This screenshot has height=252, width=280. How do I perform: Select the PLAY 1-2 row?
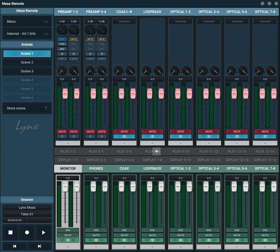pyautogui.click(x=68, y=152)
